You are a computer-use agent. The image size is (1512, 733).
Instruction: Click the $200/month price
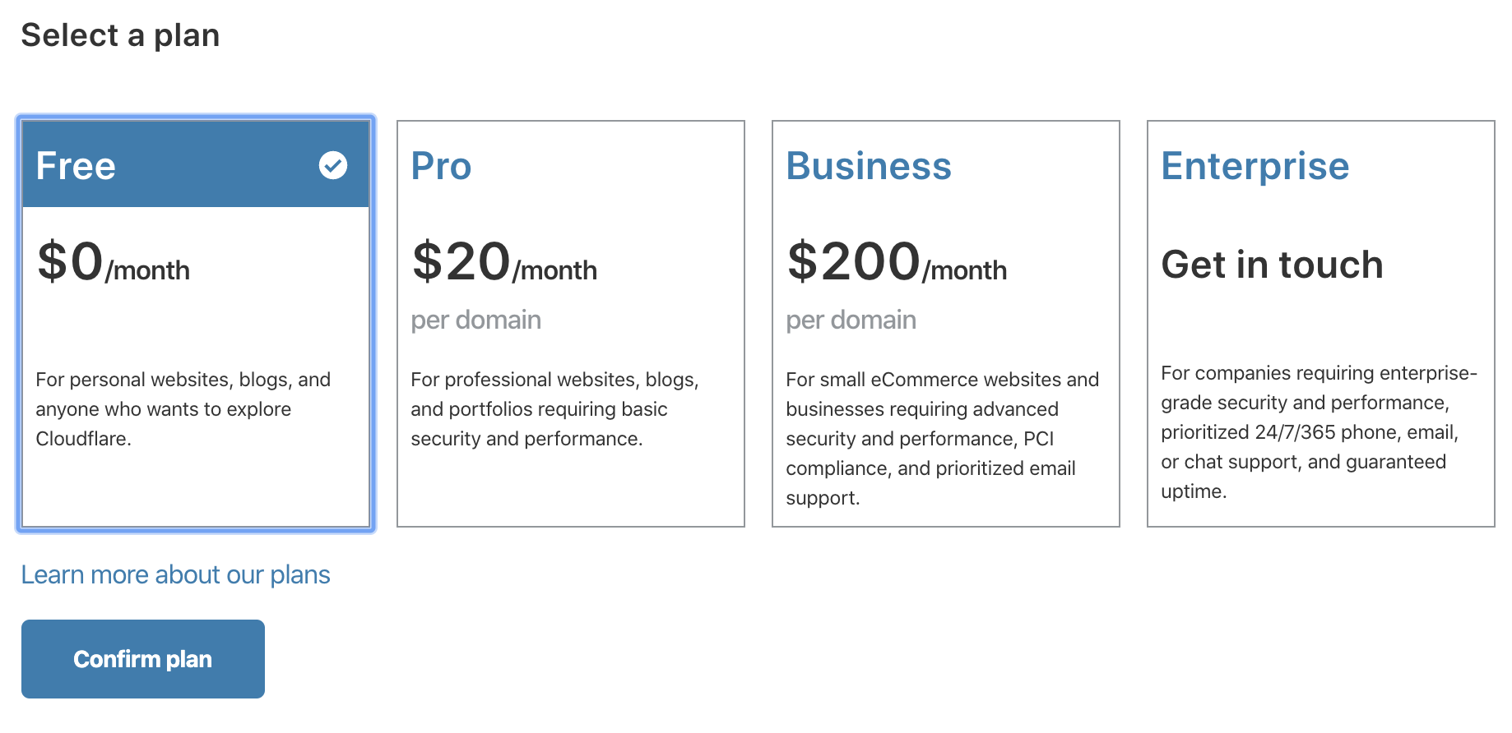(x=896, y=263)
